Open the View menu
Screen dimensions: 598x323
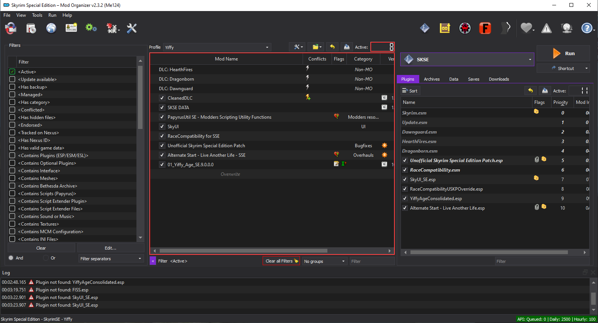[x=21, y=15]
